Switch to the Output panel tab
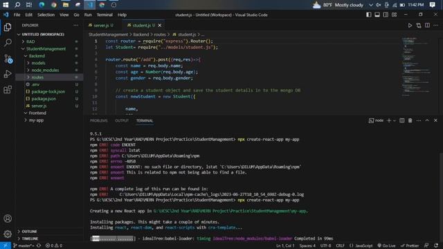 [x=122, y=120]
